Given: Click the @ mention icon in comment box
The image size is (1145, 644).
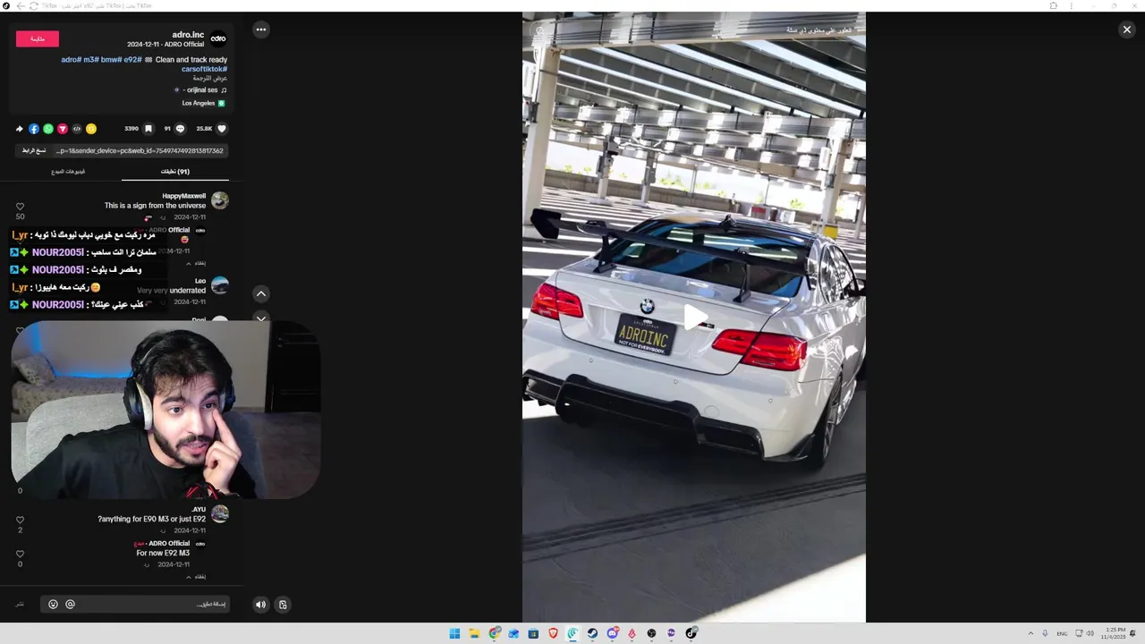Looking at the screenshot, I should (70, 605).
